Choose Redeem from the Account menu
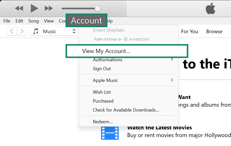Screen dimensions: 231x146 [103, 122]
